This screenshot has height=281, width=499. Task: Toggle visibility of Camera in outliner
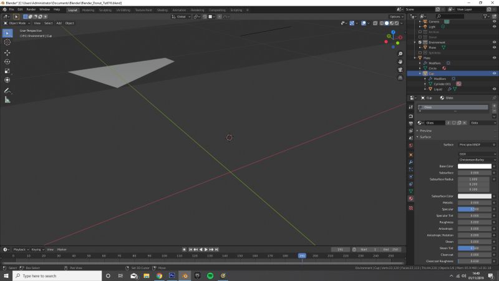pyautogui.click(x=494, y=22)
